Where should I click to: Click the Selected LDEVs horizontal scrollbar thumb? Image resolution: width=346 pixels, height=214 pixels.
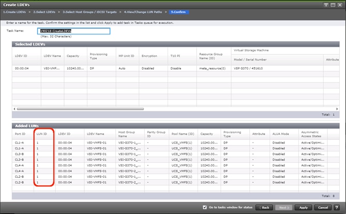tap(80, 109)
